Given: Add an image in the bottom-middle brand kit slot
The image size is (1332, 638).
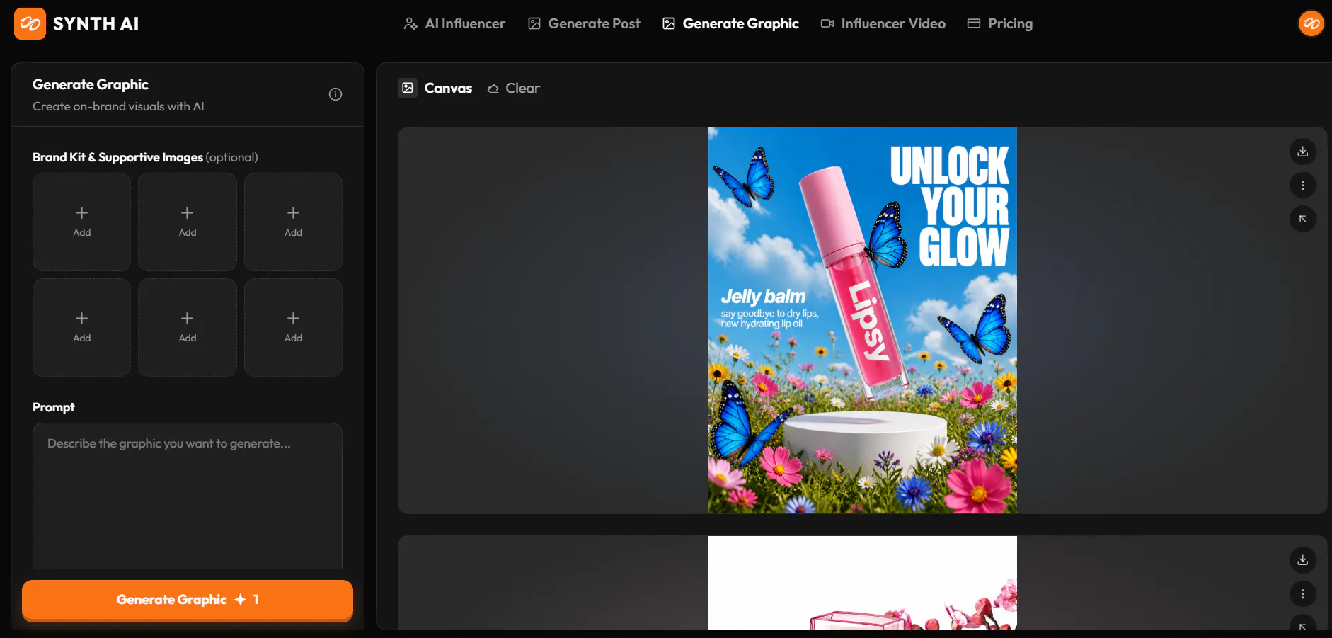Looking at the screenshot, I should tap(188, 327).
